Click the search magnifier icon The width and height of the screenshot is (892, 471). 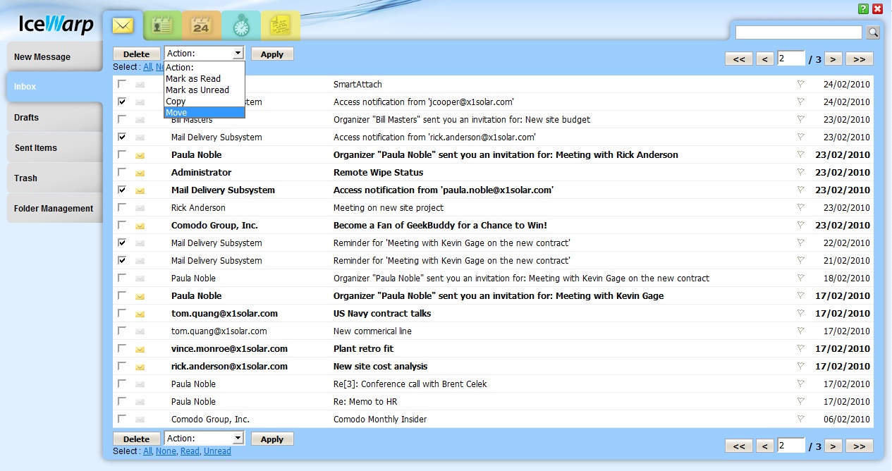tap(873, 32)
